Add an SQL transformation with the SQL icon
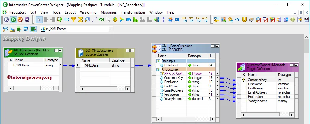The width and height of the screenshot is (310, 124). [237, 20]
